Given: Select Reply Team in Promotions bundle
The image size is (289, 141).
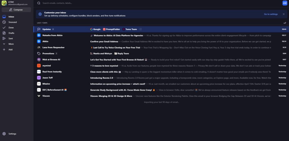Looking at the screenshot, I should point(122,53).
